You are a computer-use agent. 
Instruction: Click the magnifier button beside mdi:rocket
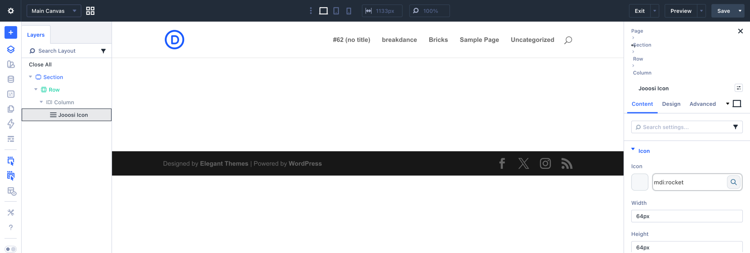pos(734,182)
